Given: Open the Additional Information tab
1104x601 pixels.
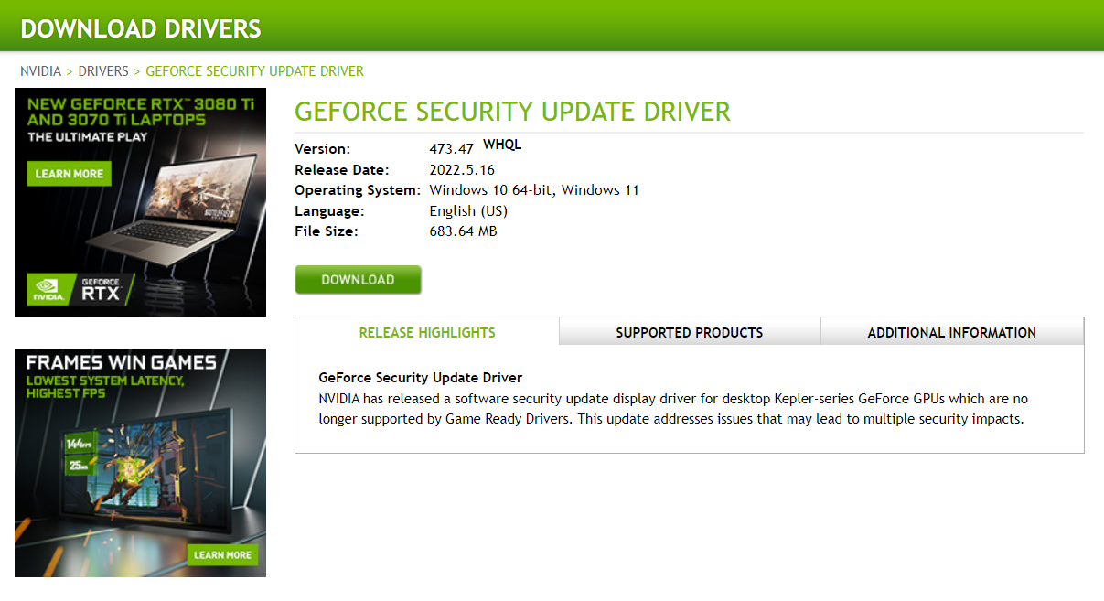Looking at the screenshot, I should click(951, 332).
